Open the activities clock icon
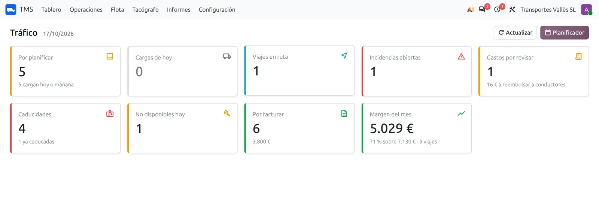 [497, 10]
